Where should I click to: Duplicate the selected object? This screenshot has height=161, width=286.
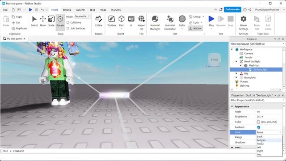[x=19, y=28]
